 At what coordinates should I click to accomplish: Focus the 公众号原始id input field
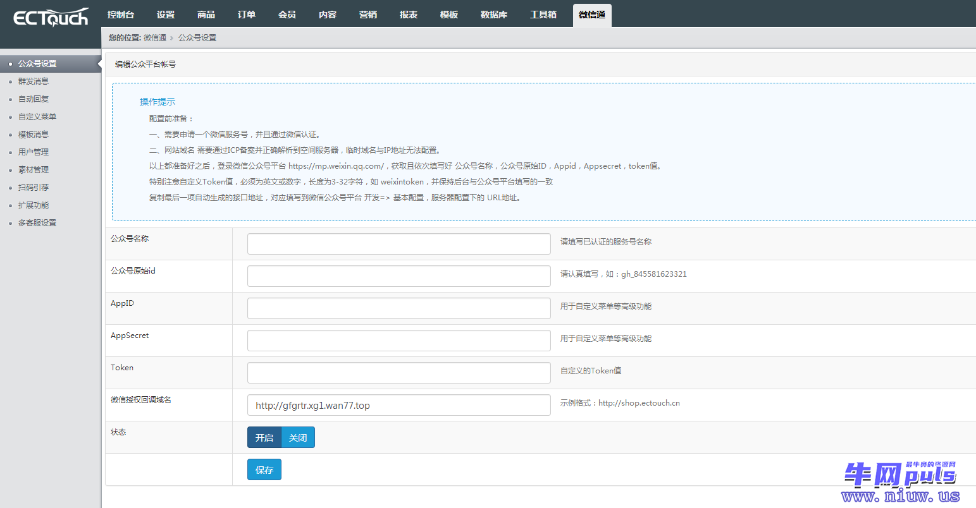click(x=399, y=276)
